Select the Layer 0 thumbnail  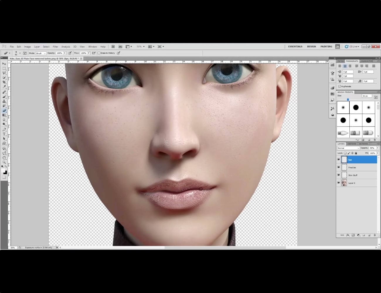pos(344,183)
